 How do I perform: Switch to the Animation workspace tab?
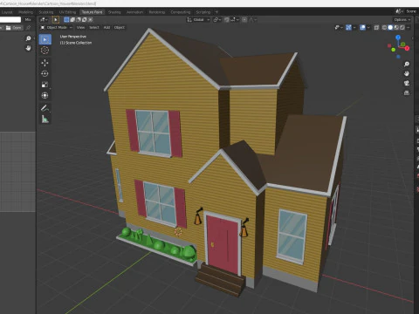[x=135, y=12]
